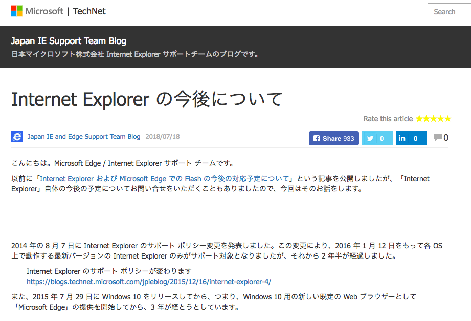Open the TechNet header link
This screenshot has height=321, width=471.
tap(89, 11)
